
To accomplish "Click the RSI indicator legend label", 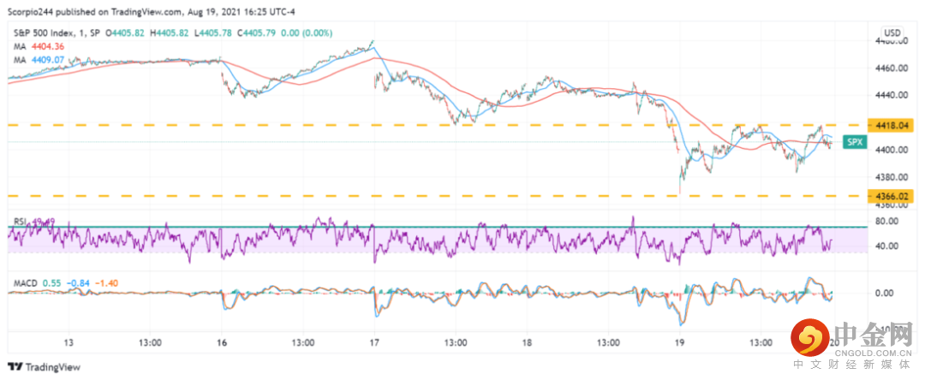I will (20, 222).
